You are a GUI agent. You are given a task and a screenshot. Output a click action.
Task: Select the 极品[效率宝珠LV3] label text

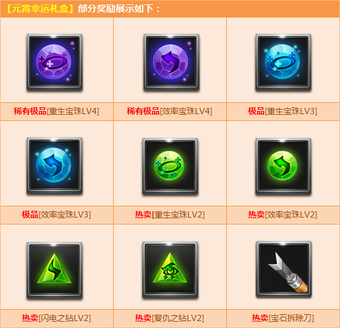57,214
